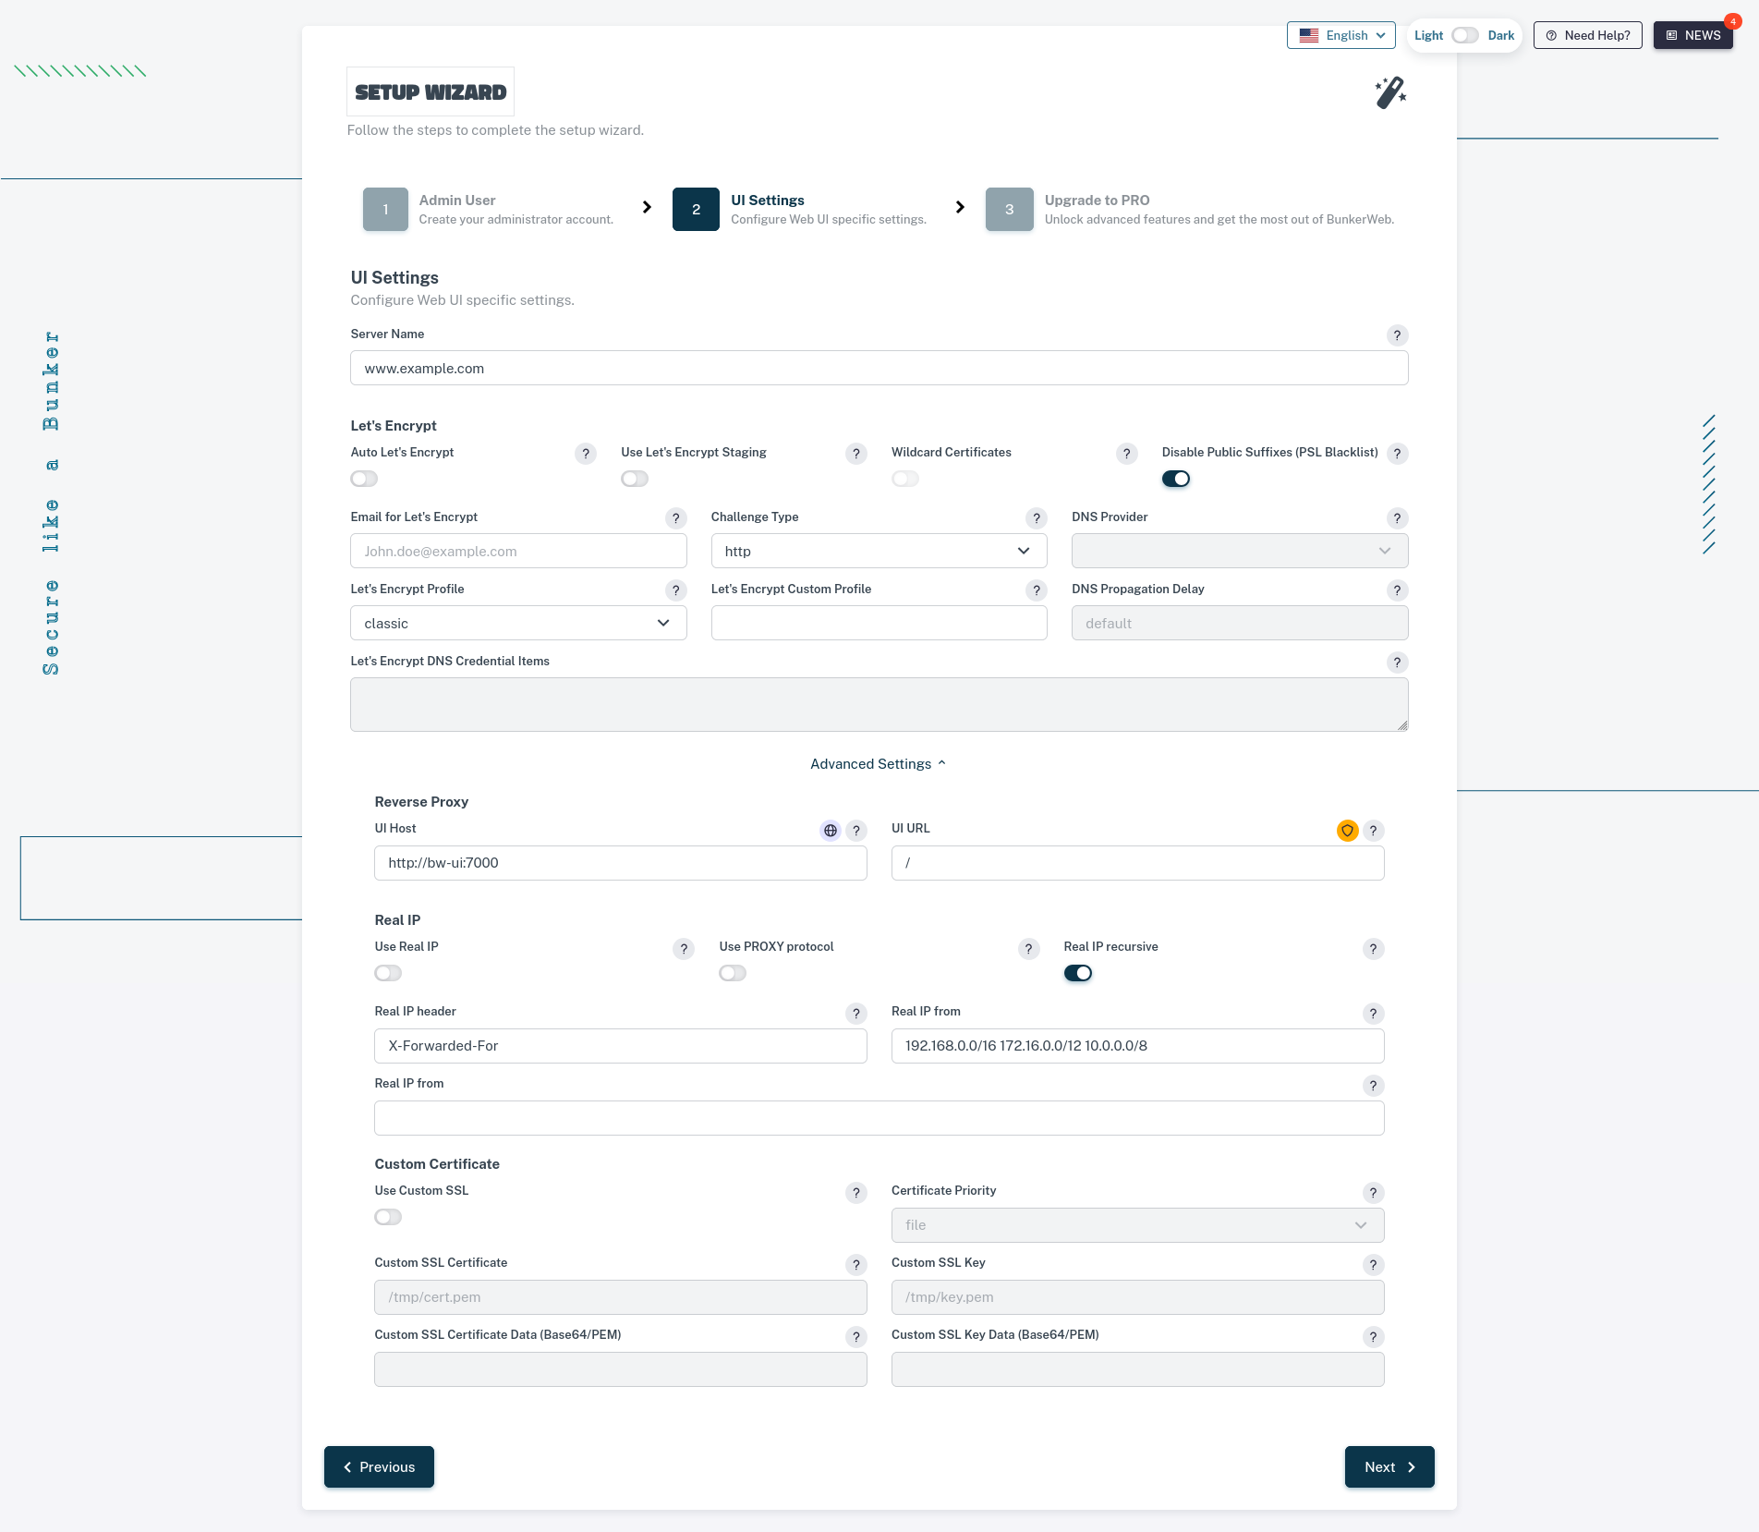Open the Challenge Type dropdown
The image size is (1759, 1532).
tap(879, 551)
